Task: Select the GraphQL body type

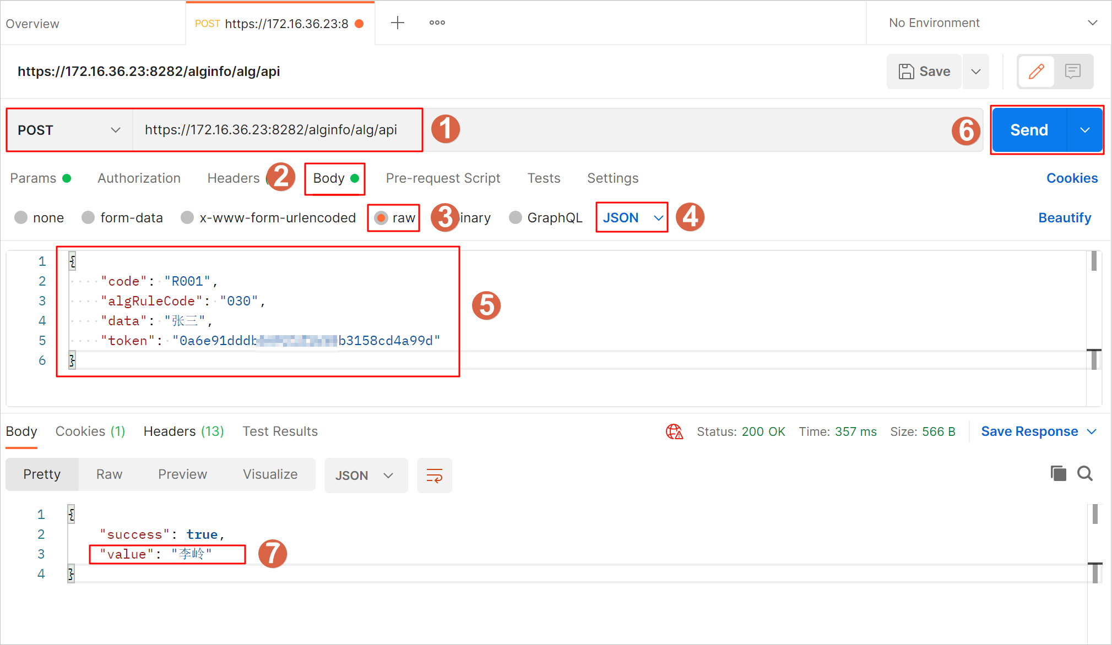Action: tap(516, 217)
